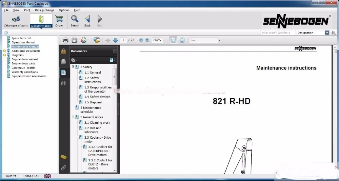Collapse the '1 Safety' bookmark node
339x181 pixels.
pos(73,67)
